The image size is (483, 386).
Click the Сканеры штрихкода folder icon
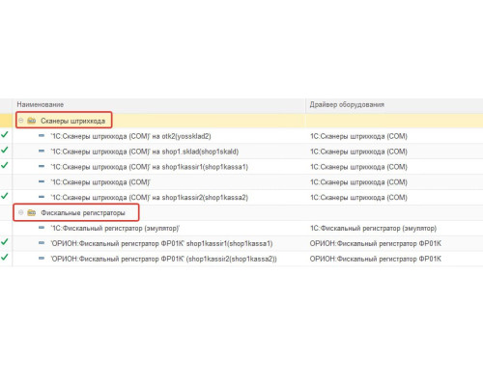pyautogui.click(x=32, y=121)
